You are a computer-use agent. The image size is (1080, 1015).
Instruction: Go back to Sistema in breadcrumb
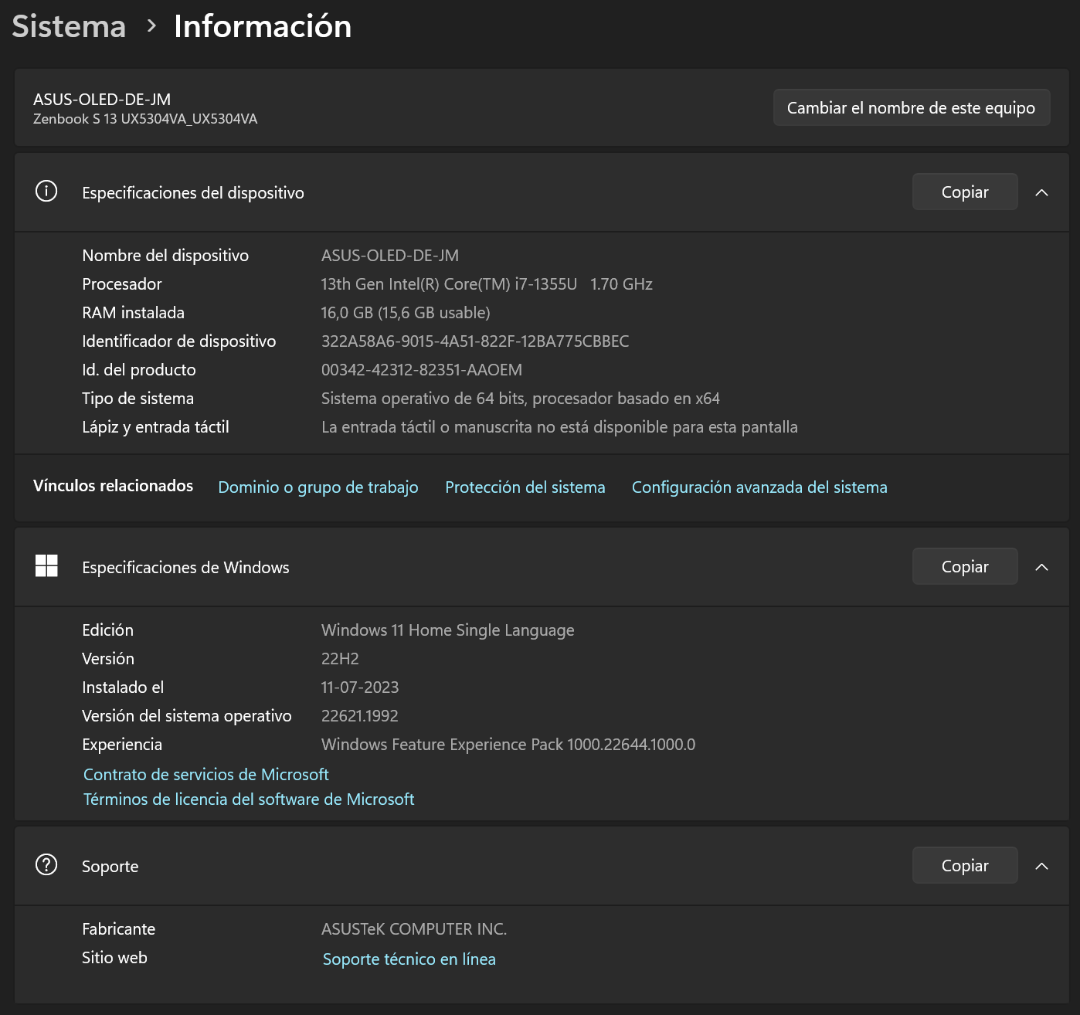[x=69, y=26]
